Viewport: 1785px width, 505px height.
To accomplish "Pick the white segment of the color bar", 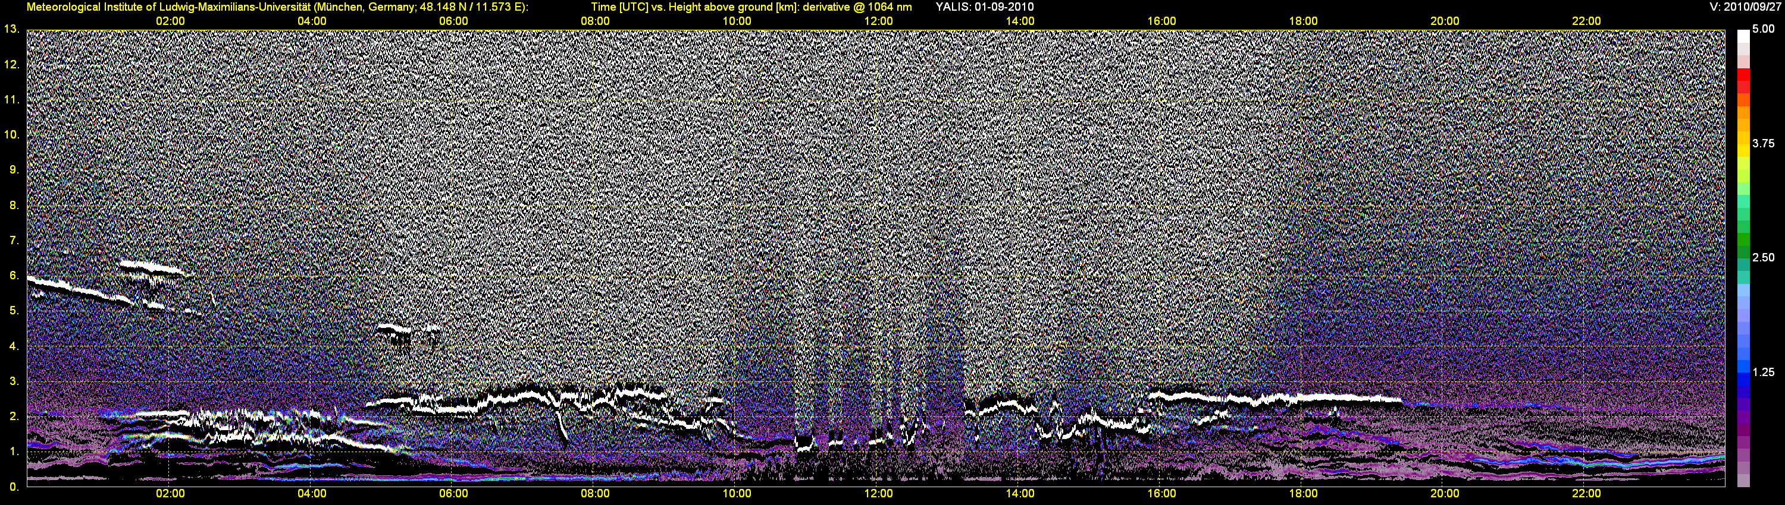I will [1743, 36].
